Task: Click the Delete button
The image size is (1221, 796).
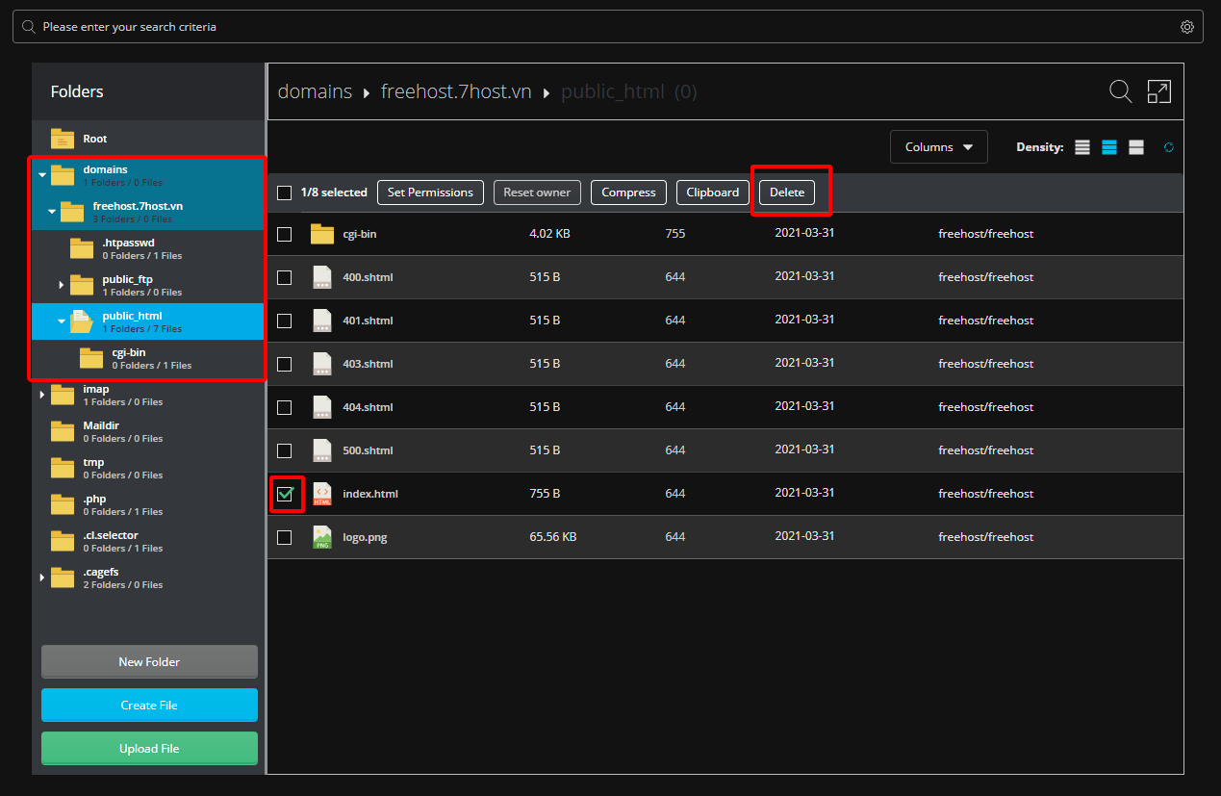Action: [787, 193]
